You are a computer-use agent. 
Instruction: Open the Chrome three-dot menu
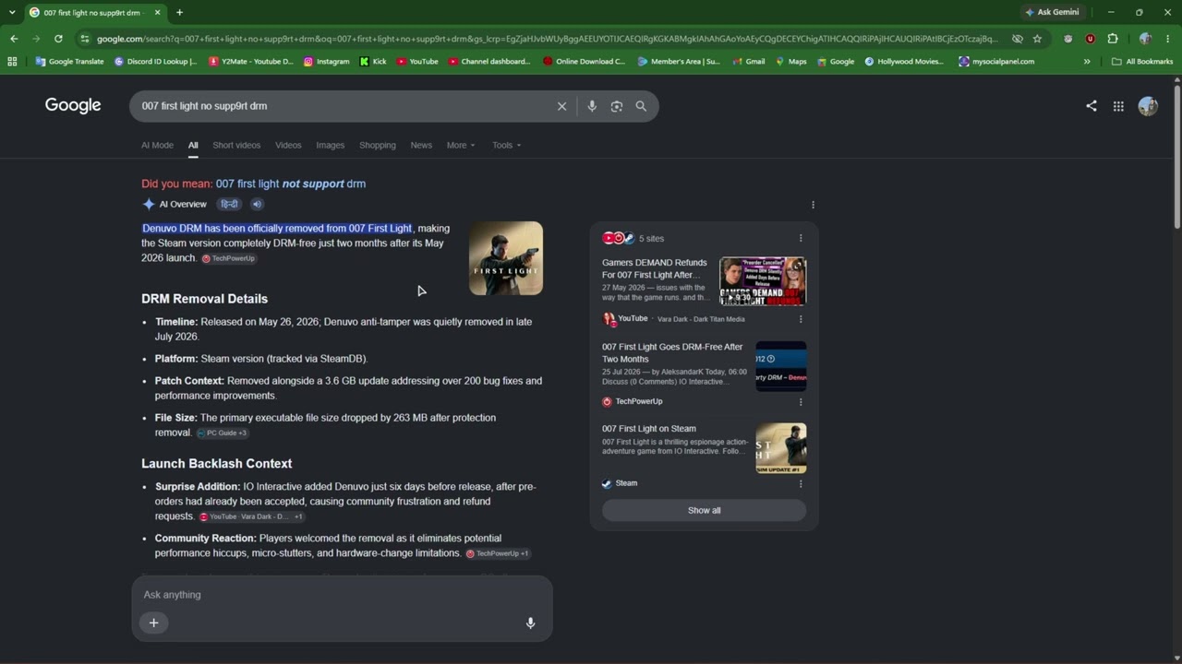(x=1168, y=39)
